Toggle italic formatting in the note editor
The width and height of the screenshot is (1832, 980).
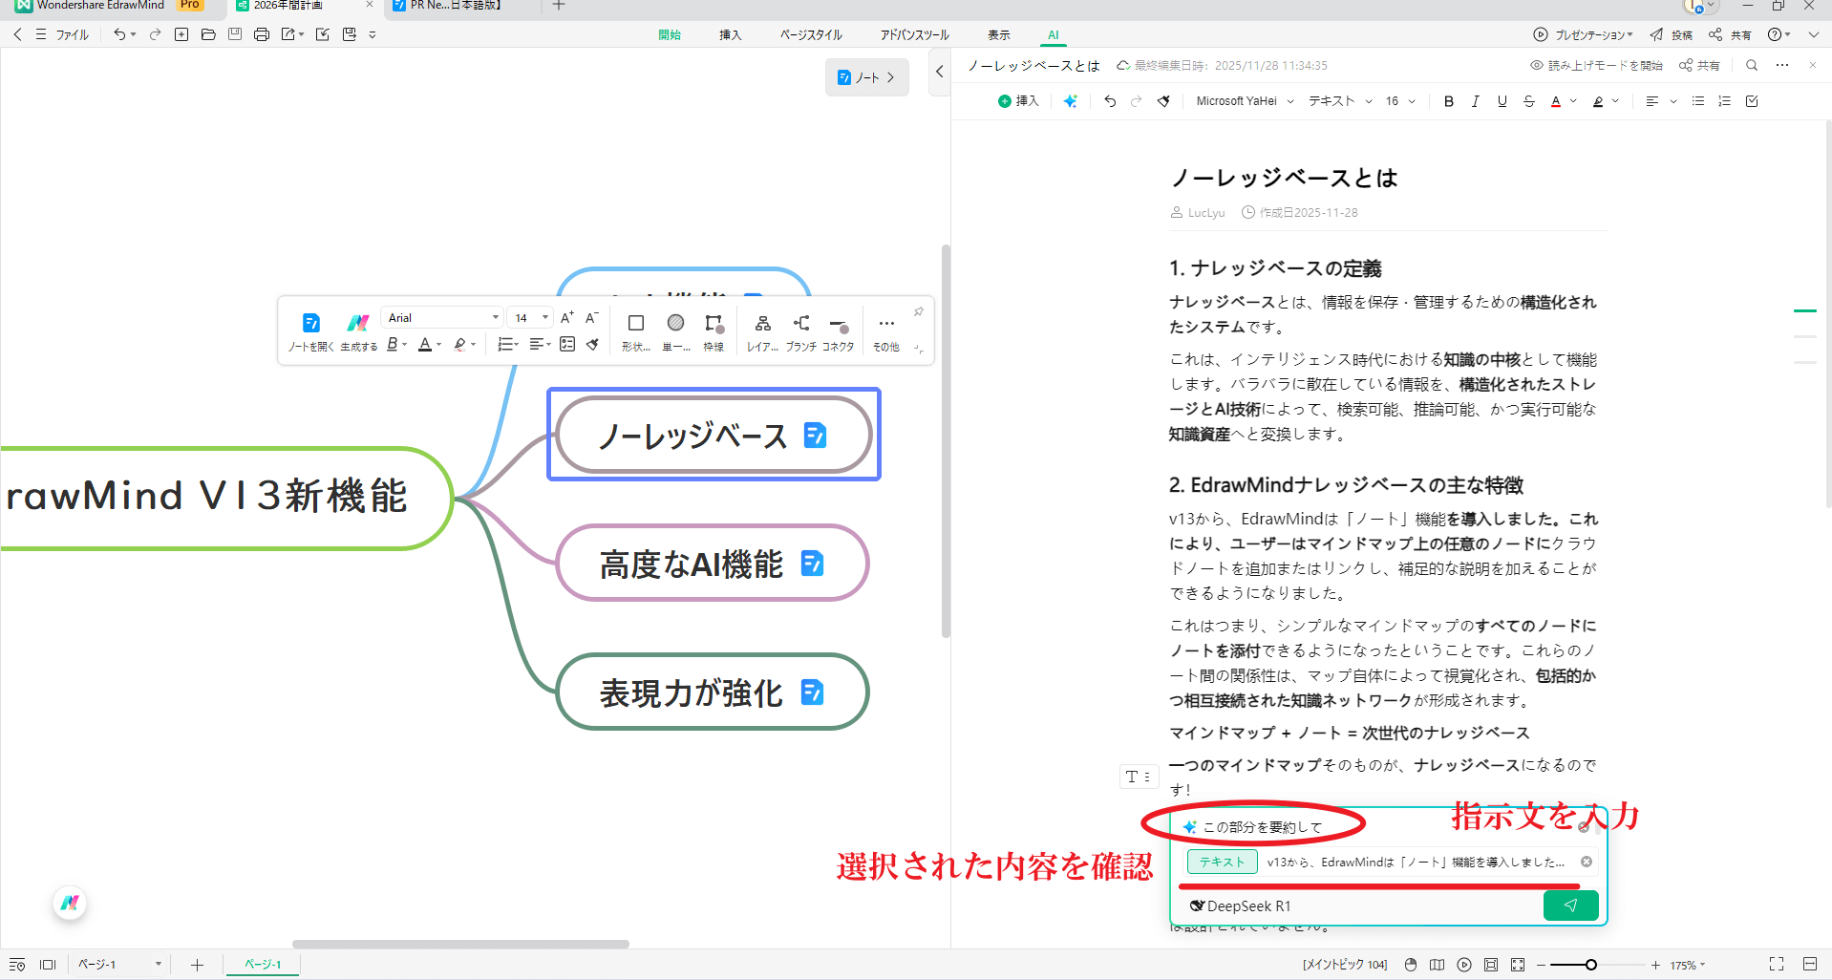coord(1475,100)
